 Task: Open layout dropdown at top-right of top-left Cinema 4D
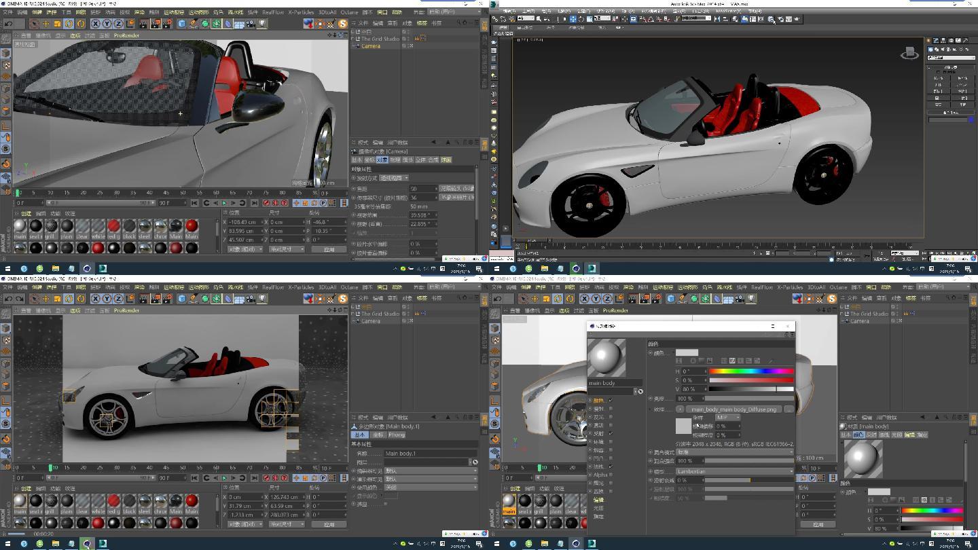click(454, 12)
